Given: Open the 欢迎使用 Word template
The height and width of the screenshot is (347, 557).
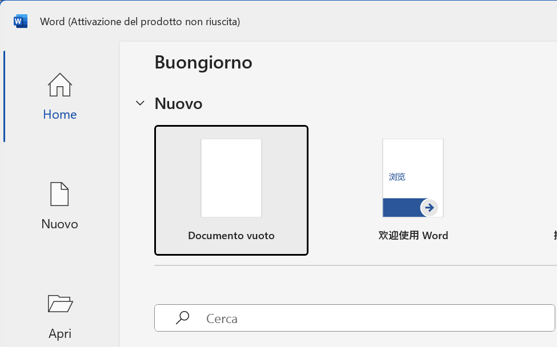Looking at the screenshot, I should (x=413, y=190).
